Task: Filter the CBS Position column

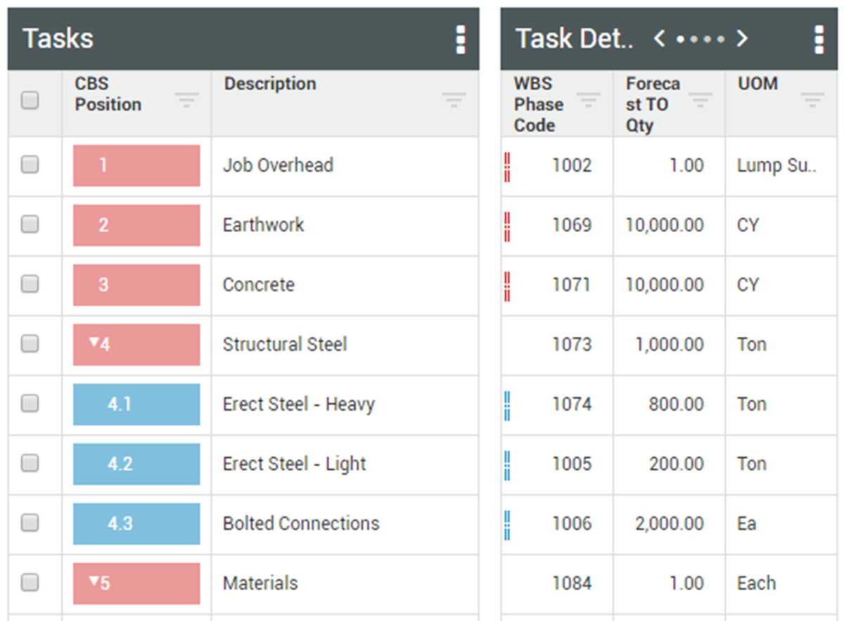Action: [x=186, y=100]
